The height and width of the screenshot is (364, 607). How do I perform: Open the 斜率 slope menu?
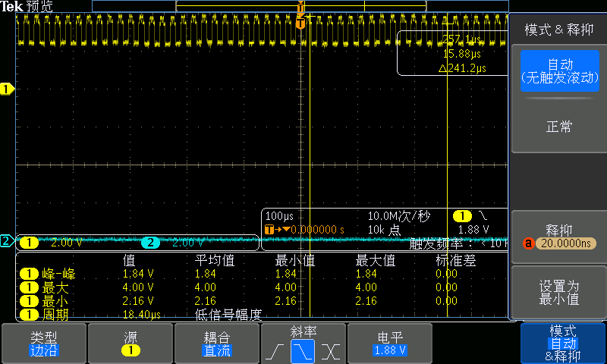303,344
